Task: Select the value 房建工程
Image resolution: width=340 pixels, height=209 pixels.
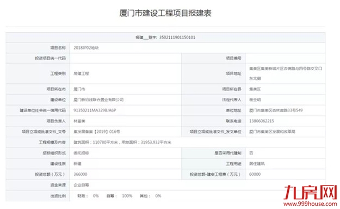Action: pos(81,73)
